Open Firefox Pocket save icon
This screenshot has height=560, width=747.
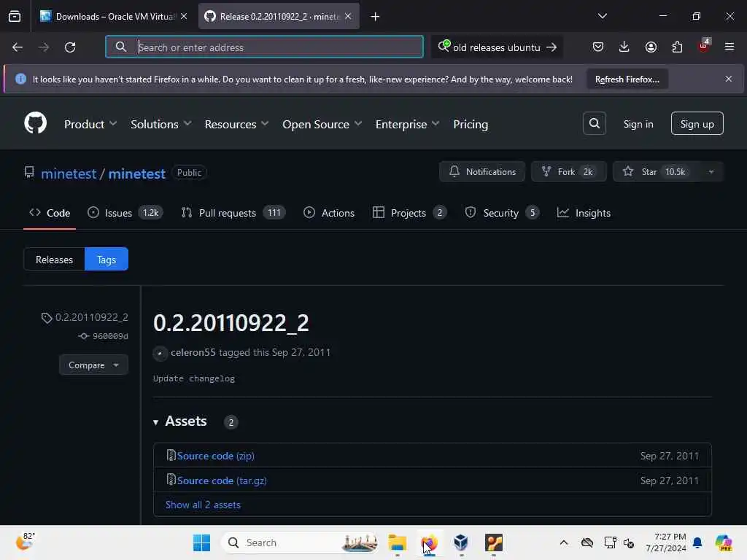598,47
